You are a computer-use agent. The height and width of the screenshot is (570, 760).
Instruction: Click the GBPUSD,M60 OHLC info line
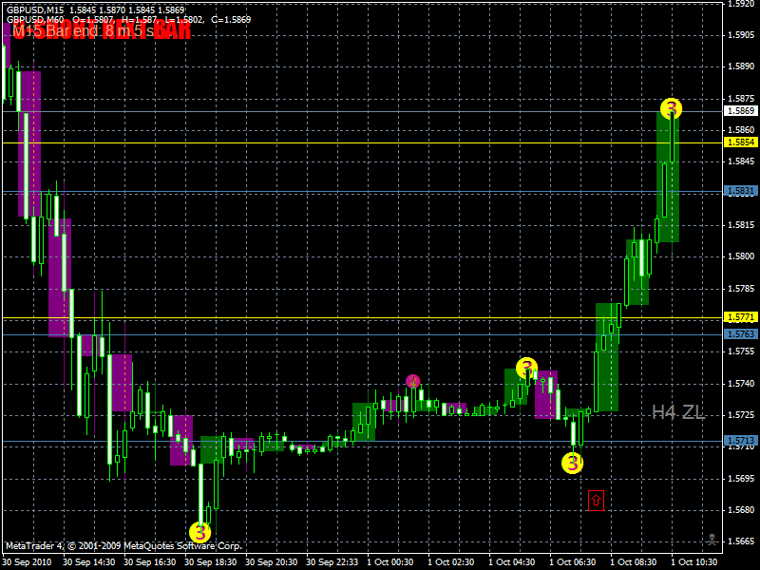(x=128, y=20)
